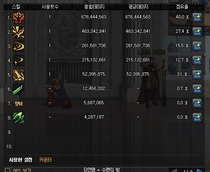The image size is (210, 172).
Task: Click the flame skill icon in row 1
Action: point(18,18)
